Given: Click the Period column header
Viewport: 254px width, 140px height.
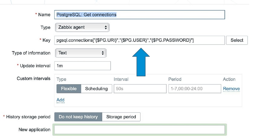Looking at the screenshot, I should pos(175,79).
